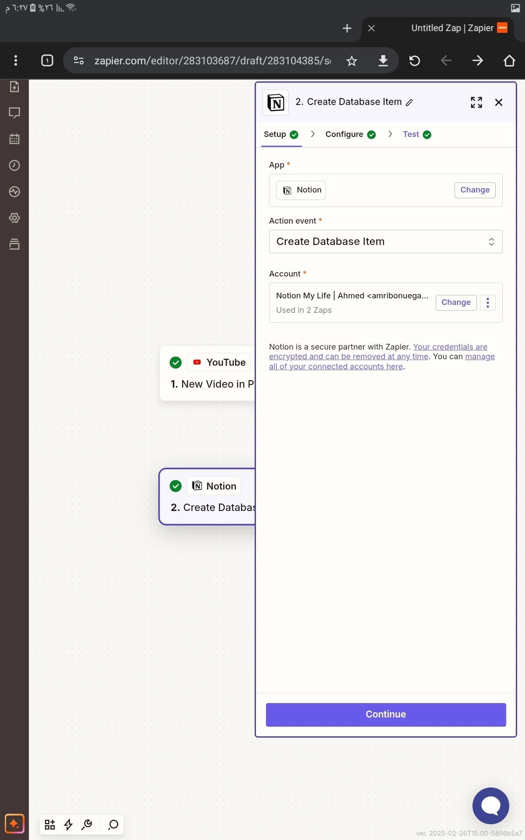Screen dimensions: 525x840
Task: Click the wrench tool icon in the bottom toolbar
Action: pos(87,825)
